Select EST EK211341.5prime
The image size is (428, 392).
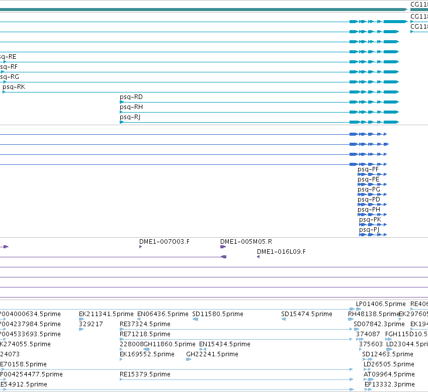tap(106, 314)
